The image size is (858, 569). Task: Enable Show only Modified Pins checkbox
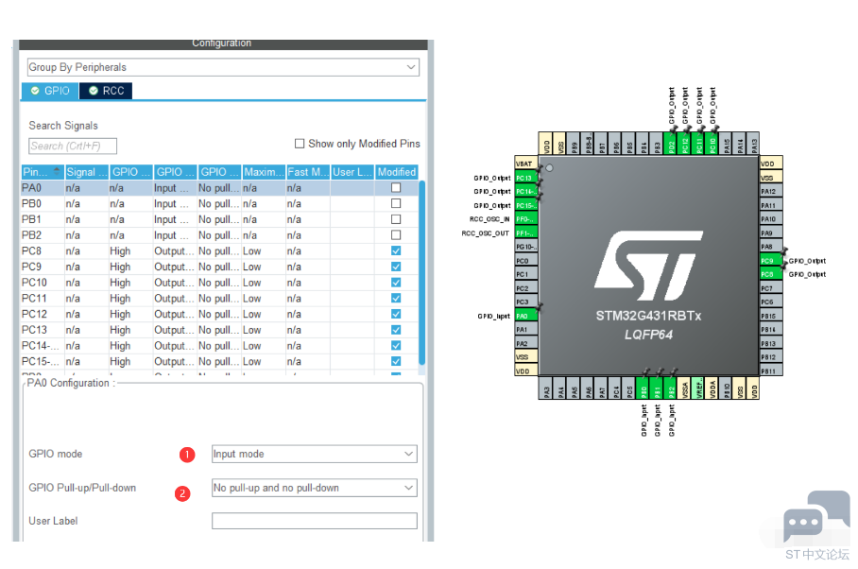point(300,144)
